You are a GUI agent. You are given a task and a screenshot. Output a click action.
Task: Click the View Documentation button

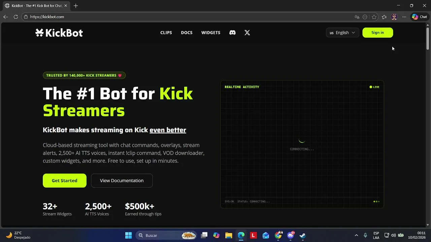tap(122, 180)
